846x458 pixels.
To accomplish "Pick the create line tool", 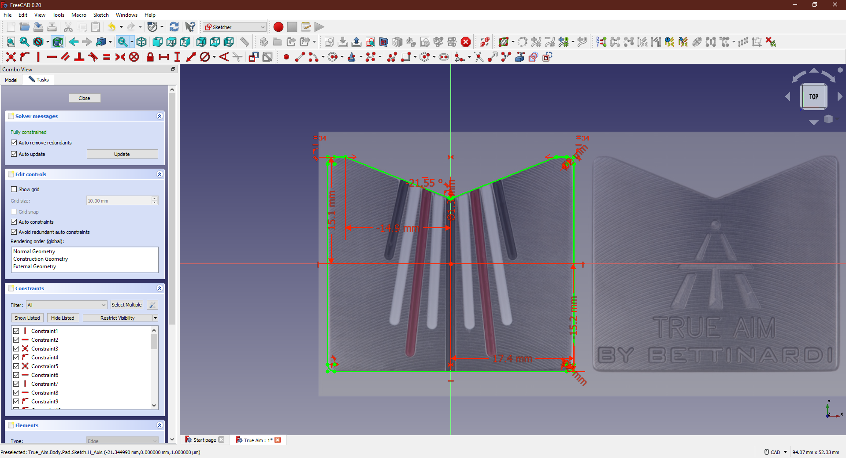I will click(x=300, y=57).
